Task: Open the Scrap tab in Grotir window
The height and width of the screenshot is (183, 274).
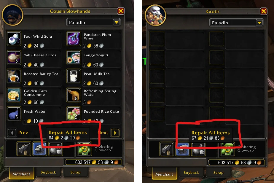Action: click(219, 173)
